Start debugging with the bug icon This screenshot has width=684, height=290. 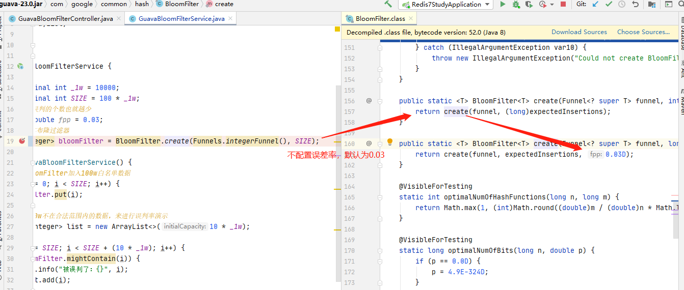pyautogui.click(x=516, y=4)
